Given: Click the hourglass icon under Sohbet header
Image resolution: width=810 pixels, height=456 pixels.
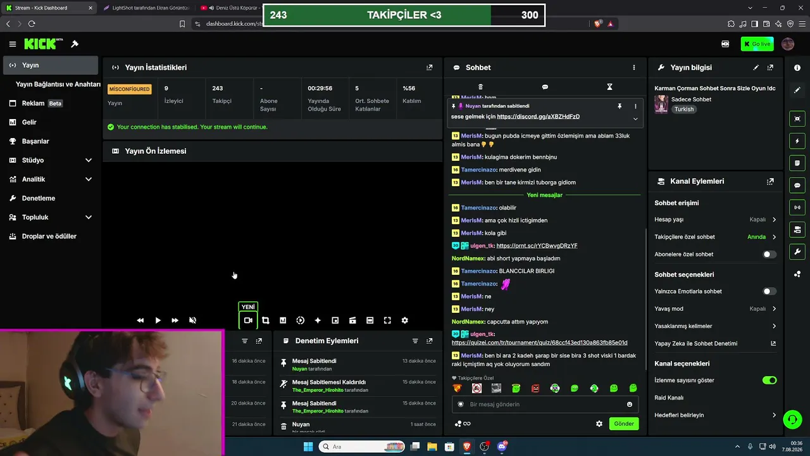Looking at the screenshot, I should coord(610,87).
